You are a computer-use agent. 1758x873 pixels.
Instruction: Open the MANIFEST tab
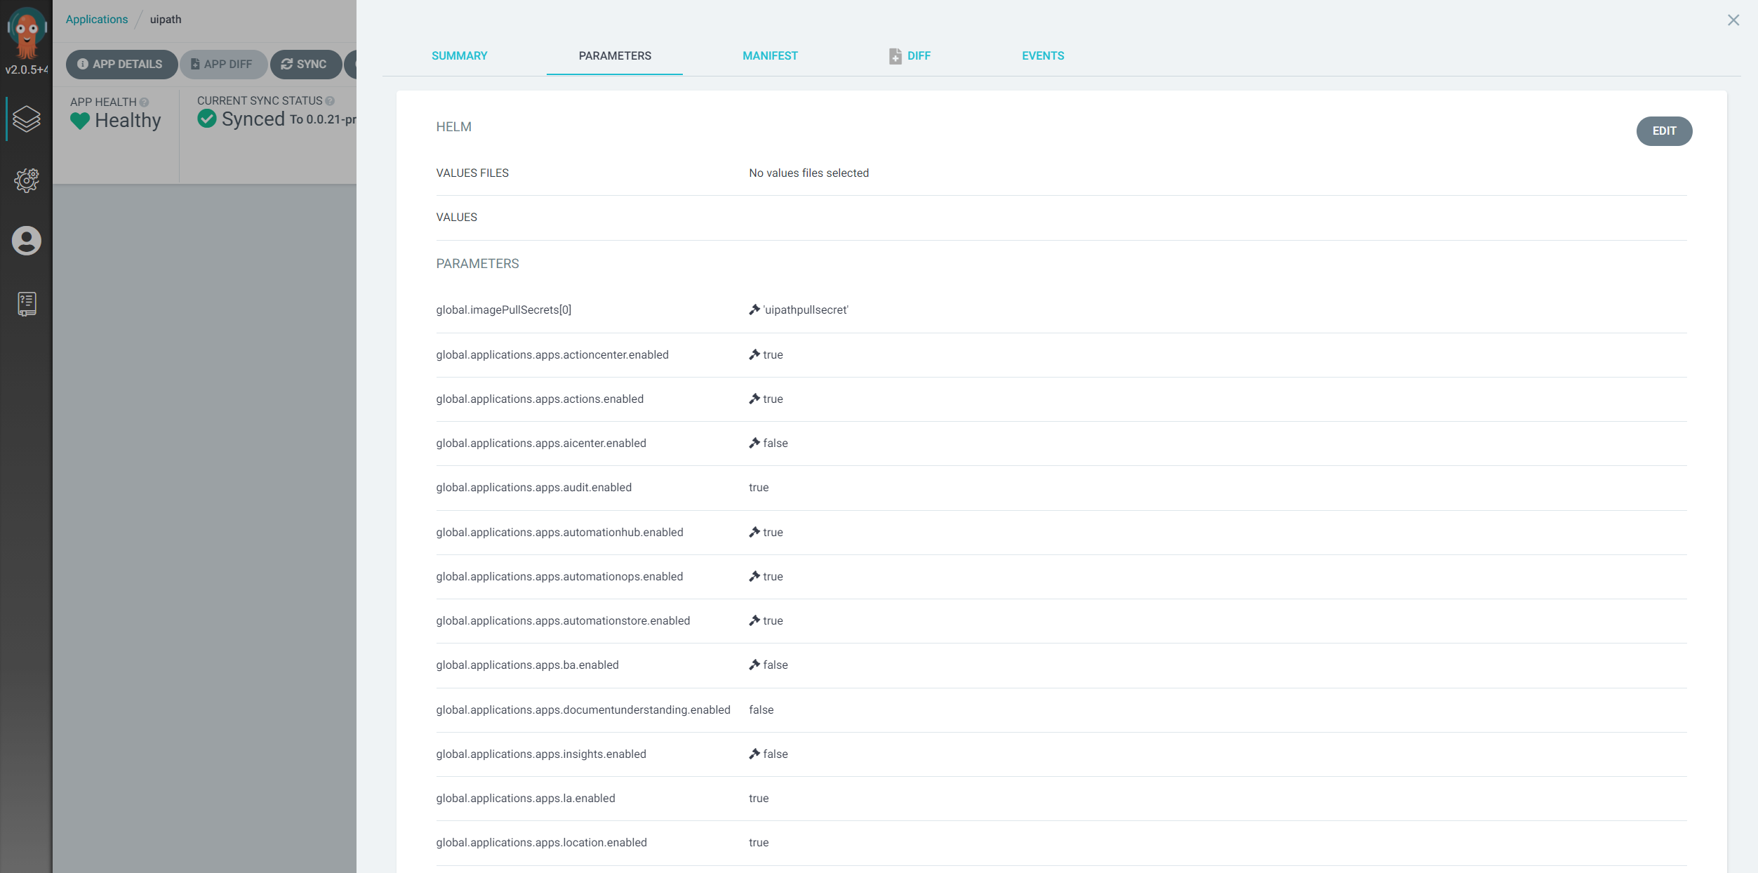coord(770,55)
